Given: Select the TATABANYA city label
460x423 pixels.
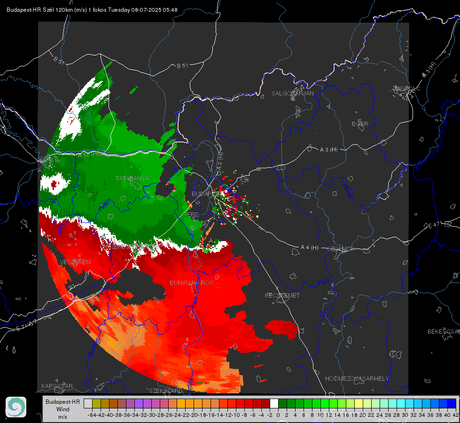Looking at the screenshot, I should pos(132,178).
